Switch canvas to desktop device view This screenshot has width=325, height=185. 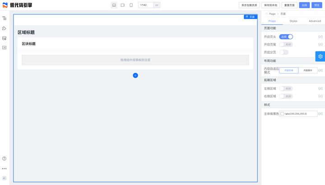coord(114,5)
